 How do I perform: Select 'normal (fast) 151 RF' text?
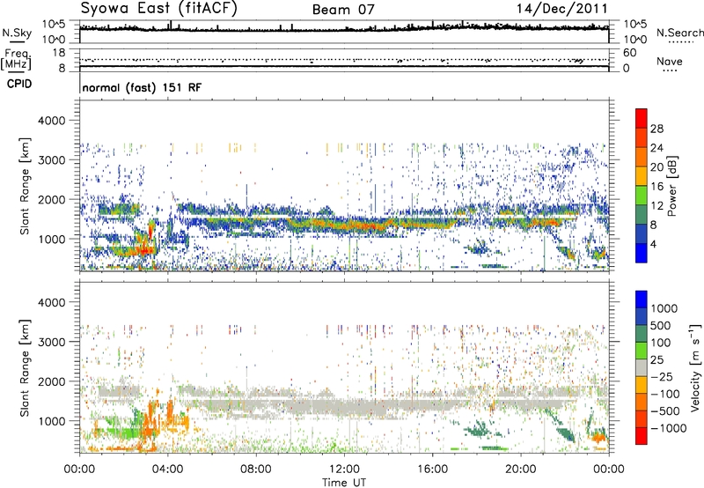[x=142, y=87]
